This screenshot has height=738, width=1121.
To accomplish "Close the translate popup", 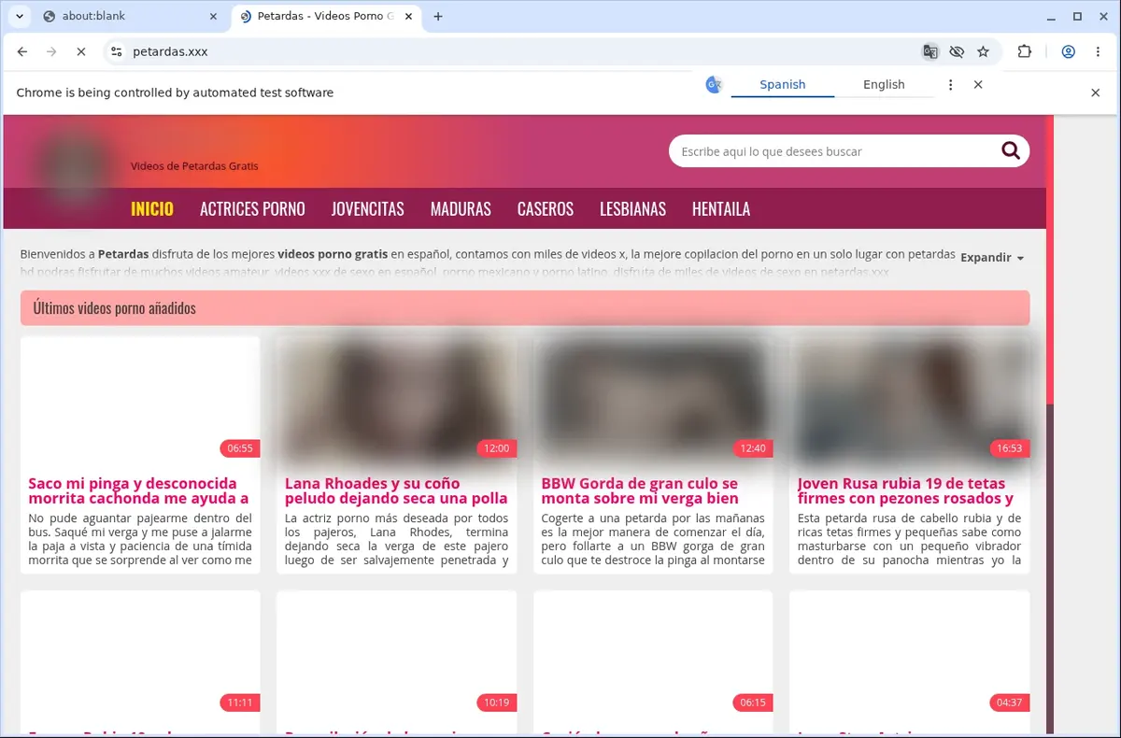I will pos(978,84).
